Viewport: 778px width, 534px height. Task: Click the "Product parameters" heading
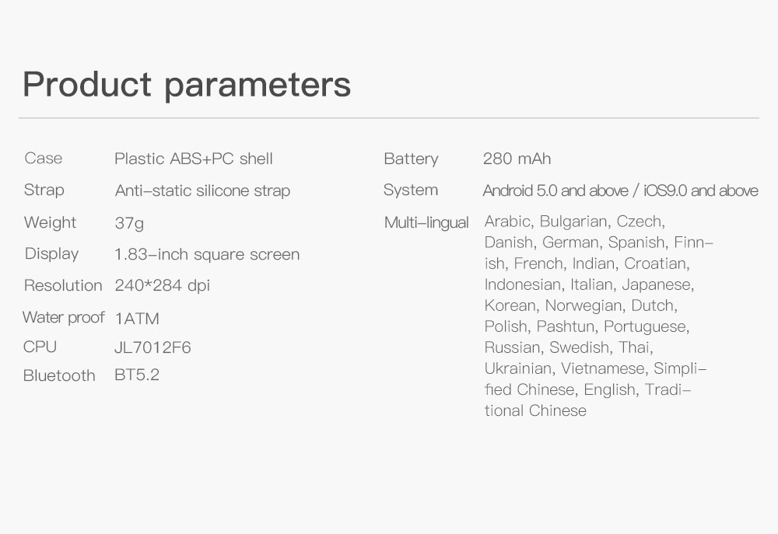[x=187, y=85]
